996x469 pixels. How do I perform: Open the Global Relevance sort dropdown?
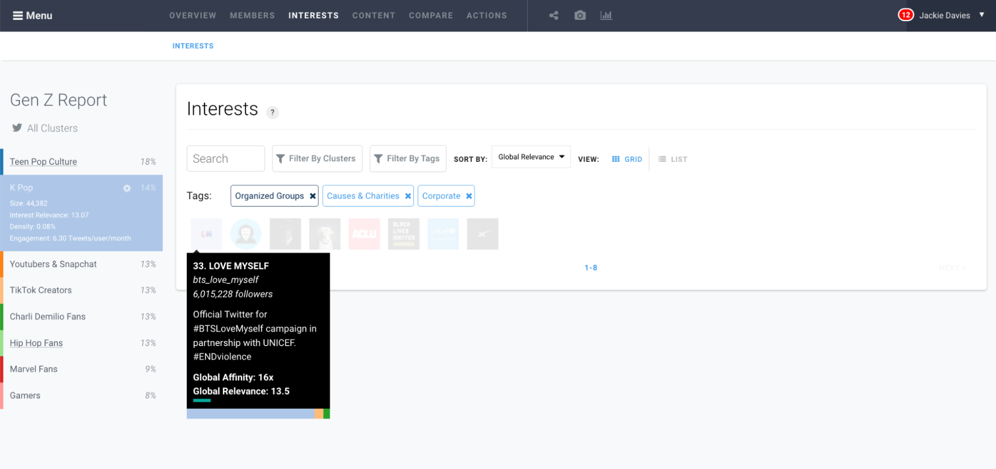531,157
